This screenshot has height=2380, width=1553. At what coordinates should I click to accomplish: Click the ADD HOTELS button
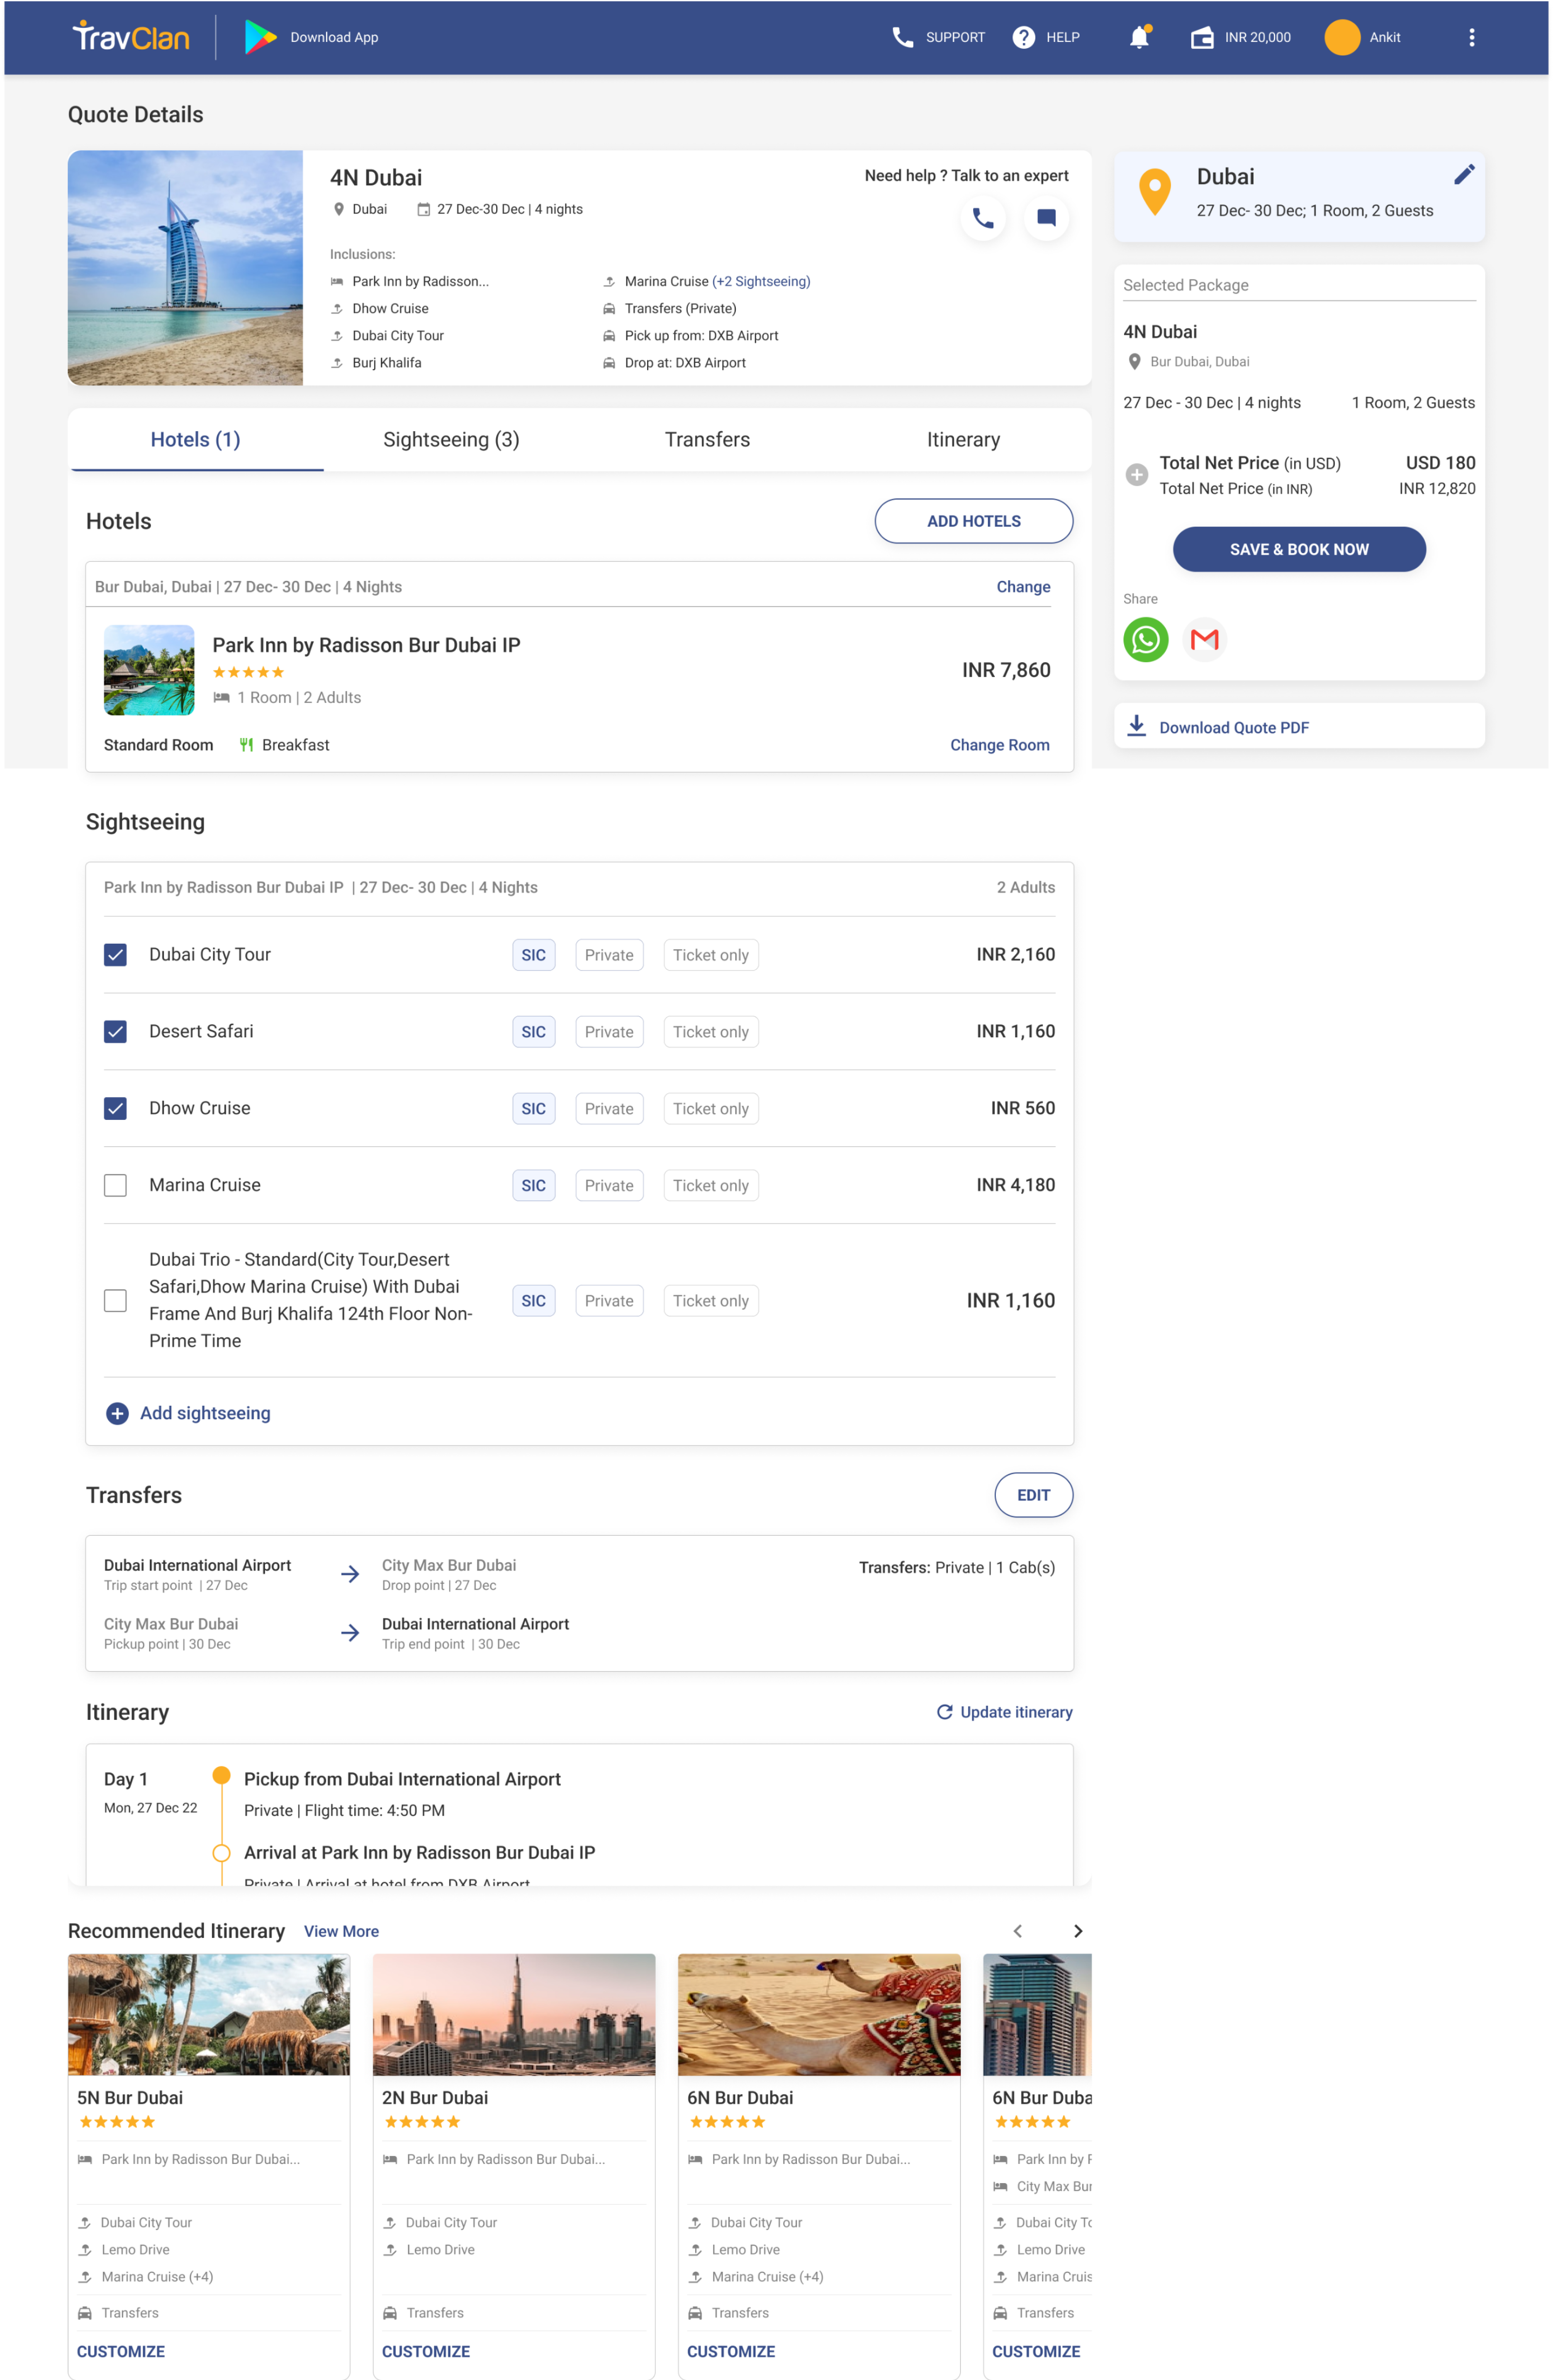[x=974, y=521]
